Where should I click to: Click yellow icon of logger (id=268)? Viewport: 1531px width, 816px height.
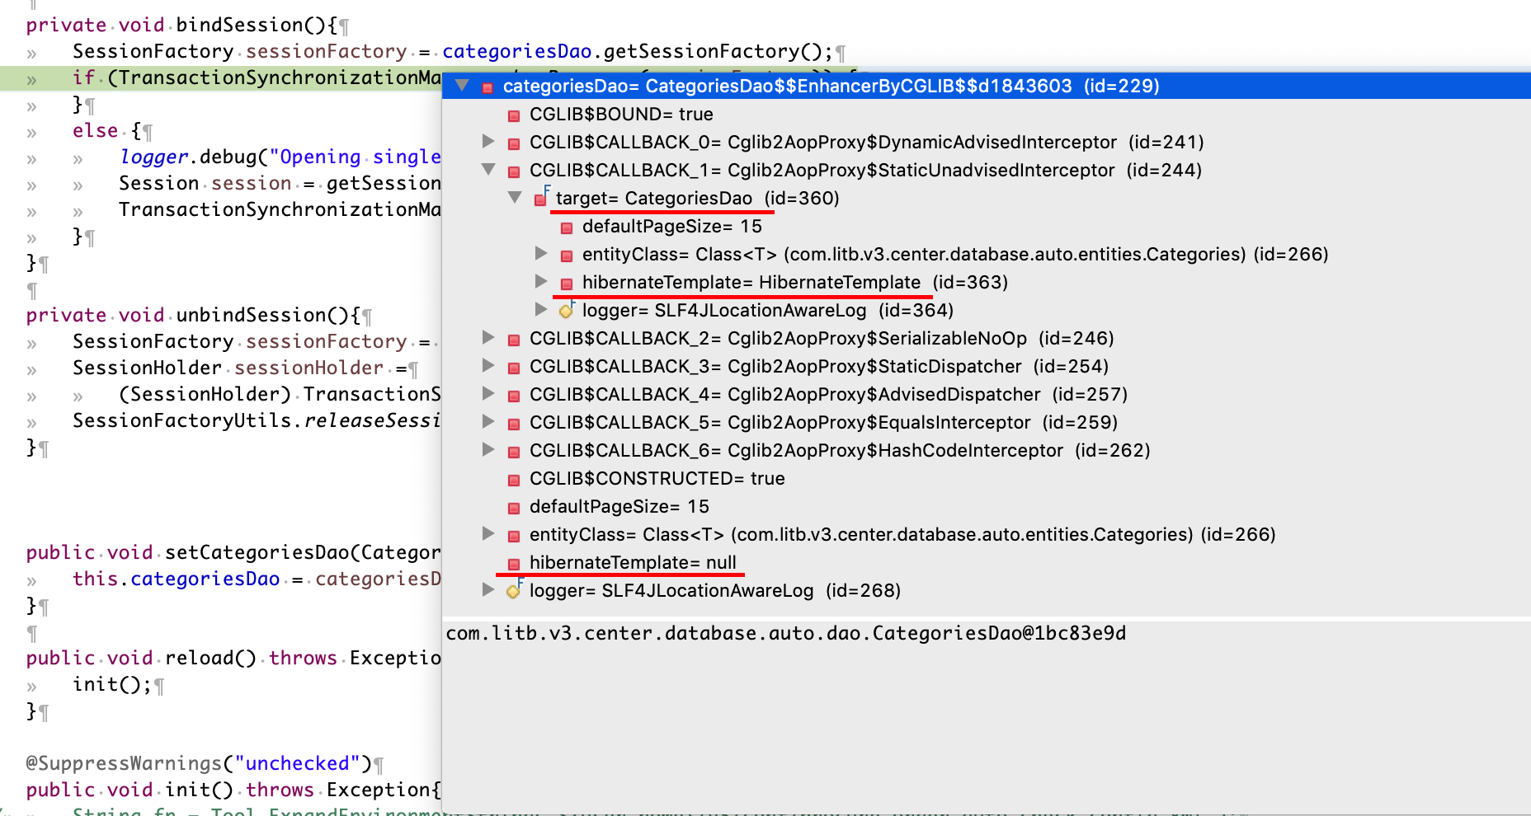click(514, 590)
